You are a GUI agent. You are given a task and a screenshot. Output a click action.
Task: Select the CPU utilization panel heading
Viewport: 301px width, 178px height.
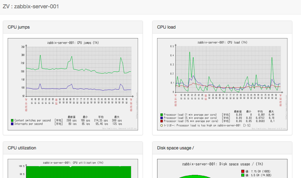(22, 148)
